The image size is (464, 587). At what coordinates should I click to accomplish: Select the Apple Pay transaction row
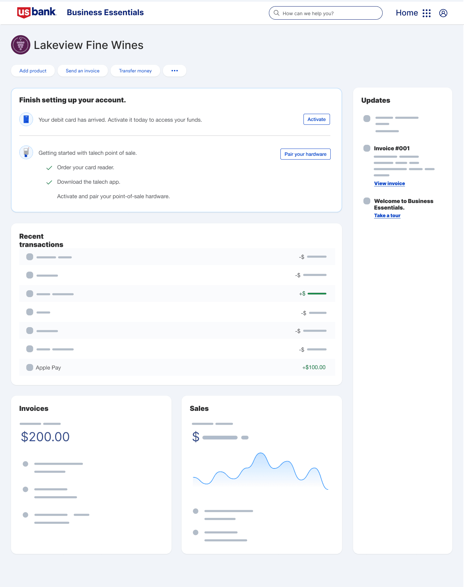tap(177, 367)
